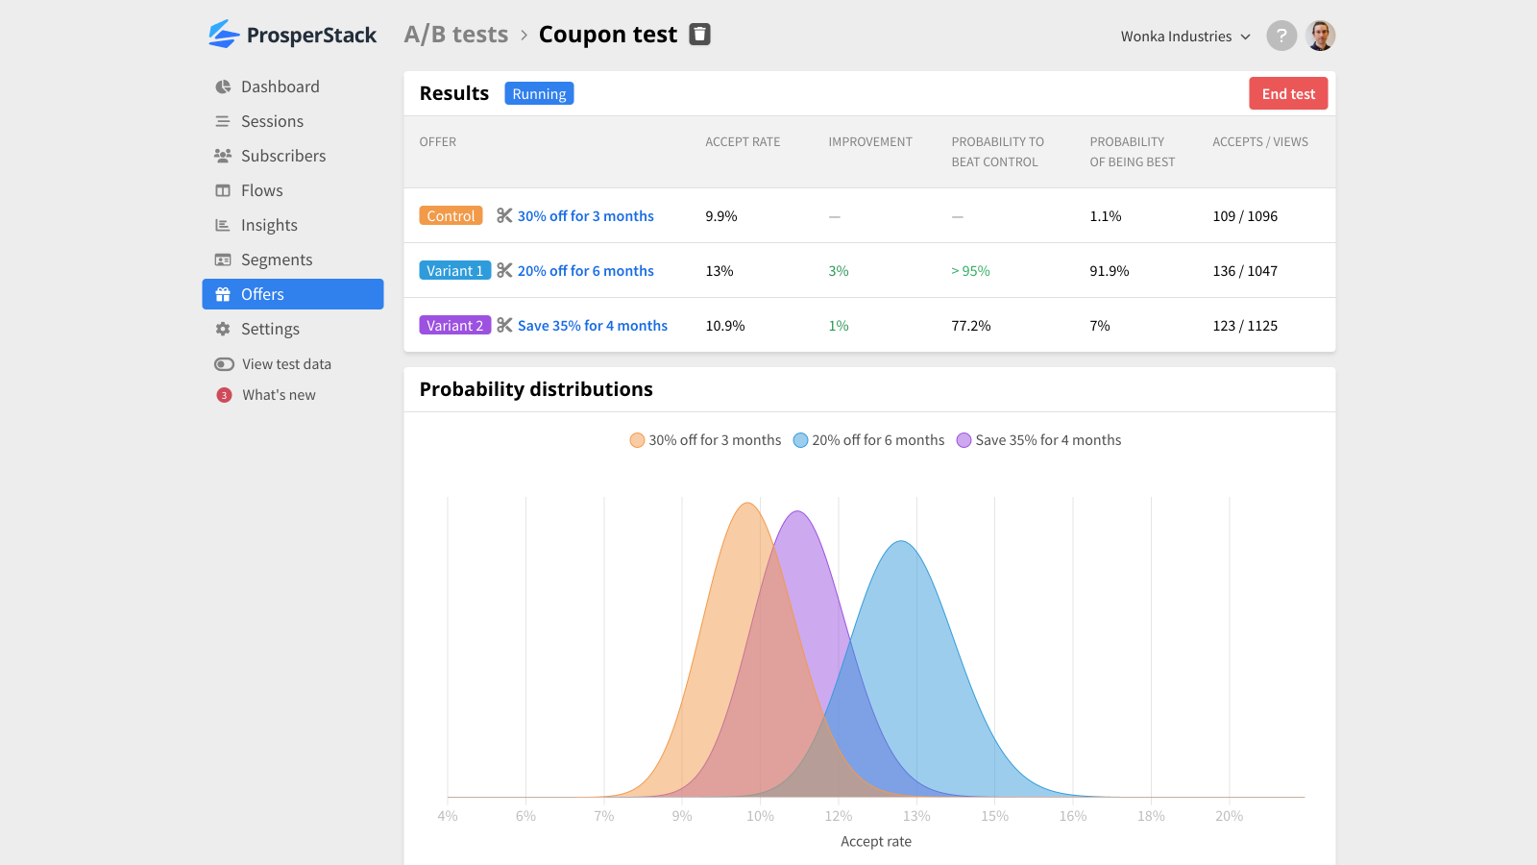Open the Segments sidebar item
Screen dimensions: 1537x865
(277, 259)
